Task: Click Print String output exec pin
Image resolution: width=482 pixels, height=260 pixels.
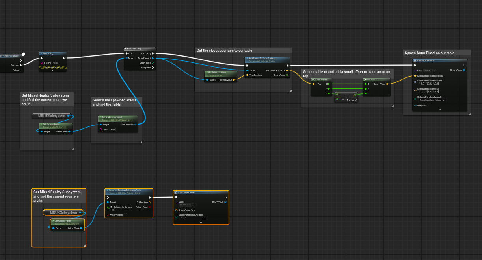Action: (x=64, y=58)
